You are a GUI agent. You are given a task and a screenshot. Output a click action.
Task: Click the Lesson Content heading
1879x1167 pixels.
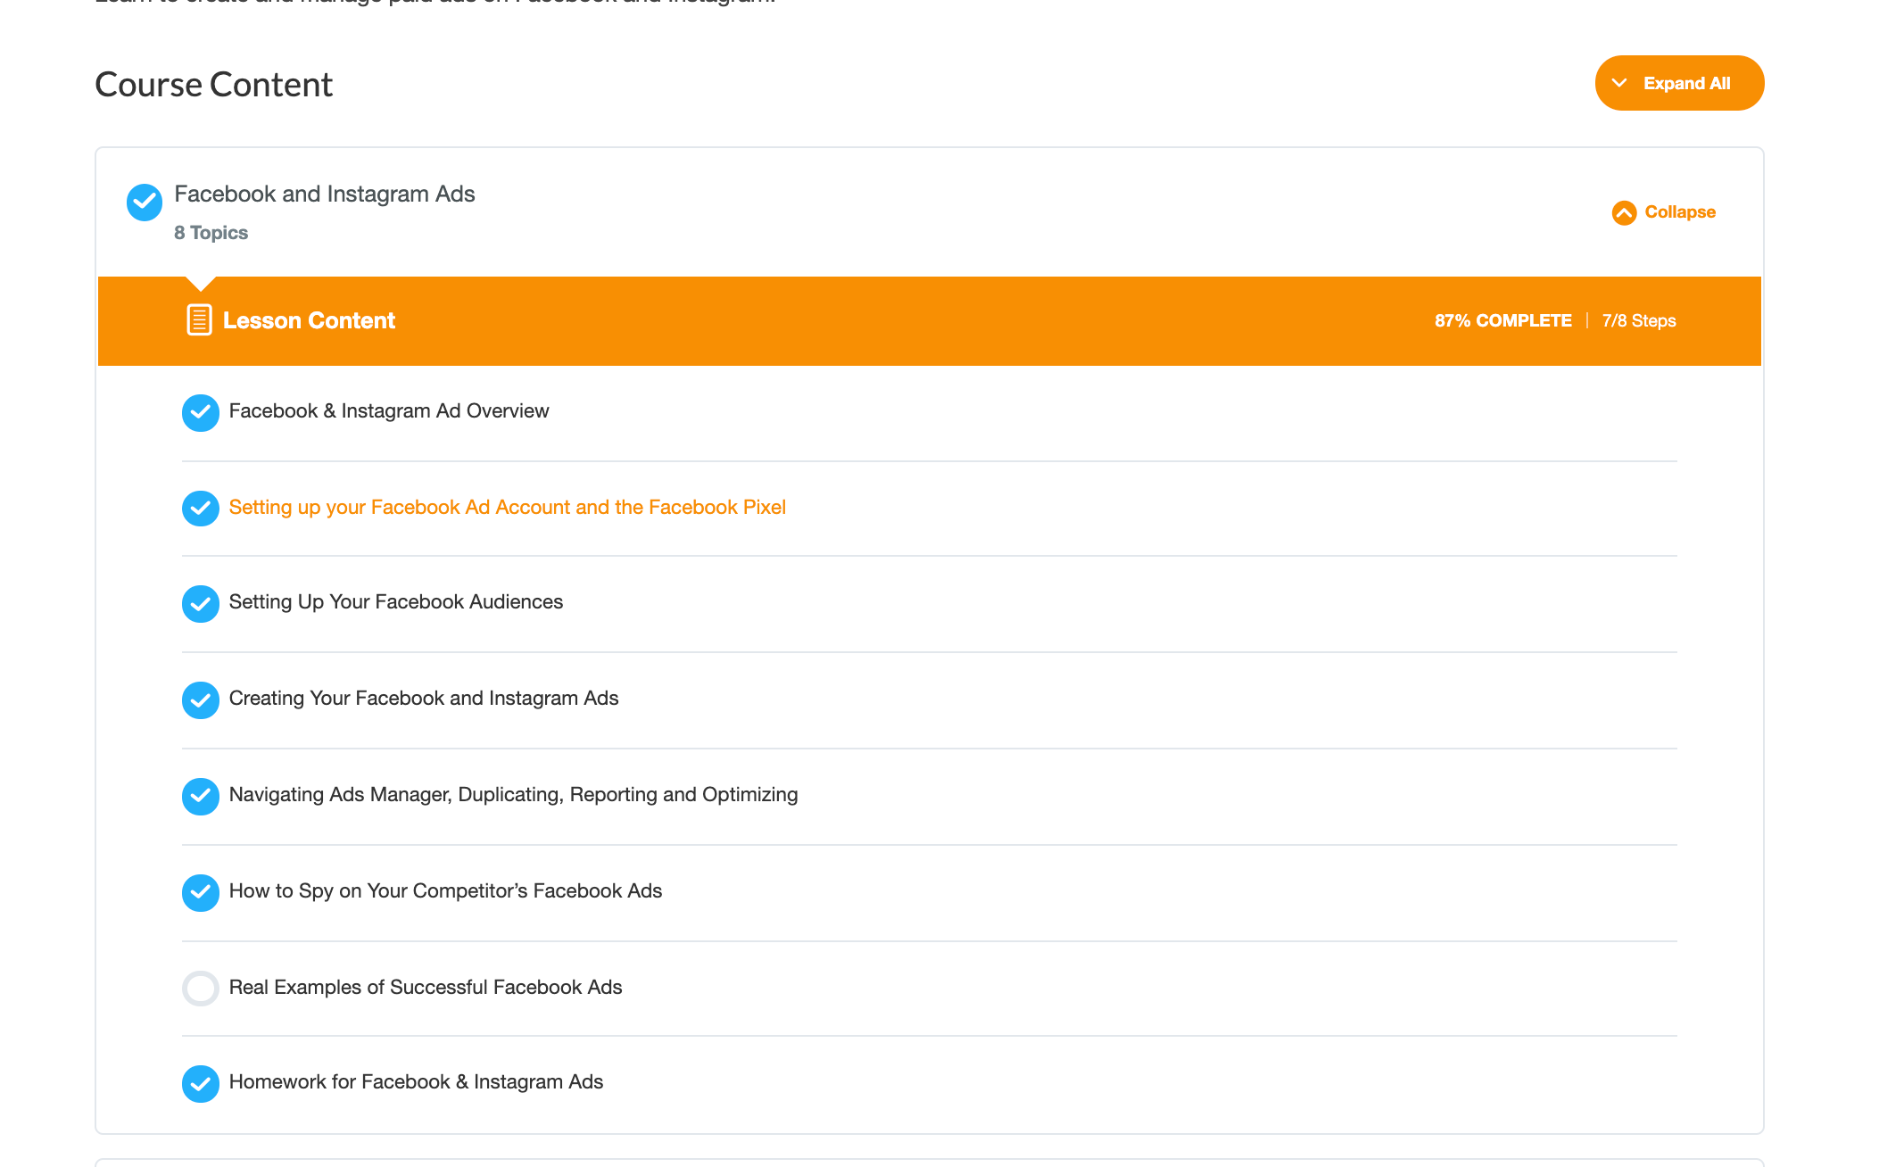pos(309,320)
